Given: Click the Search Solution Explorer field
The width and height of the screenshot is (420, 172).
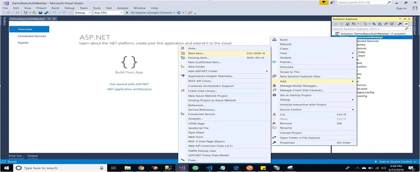Looking at the screenshot, I should click(372, 29).
